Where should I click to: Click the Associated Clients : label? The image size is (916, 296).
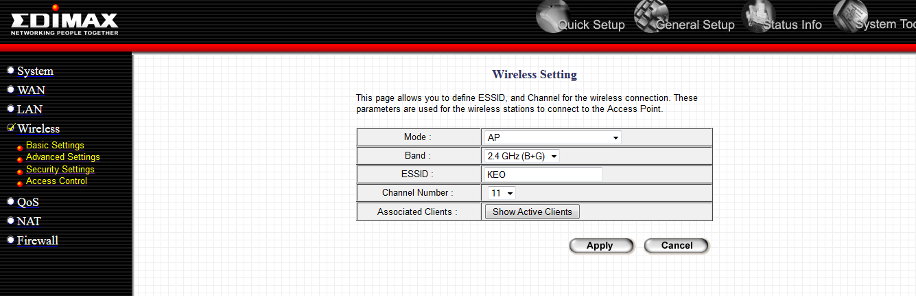pyautogui.click(x=418, y=212)
